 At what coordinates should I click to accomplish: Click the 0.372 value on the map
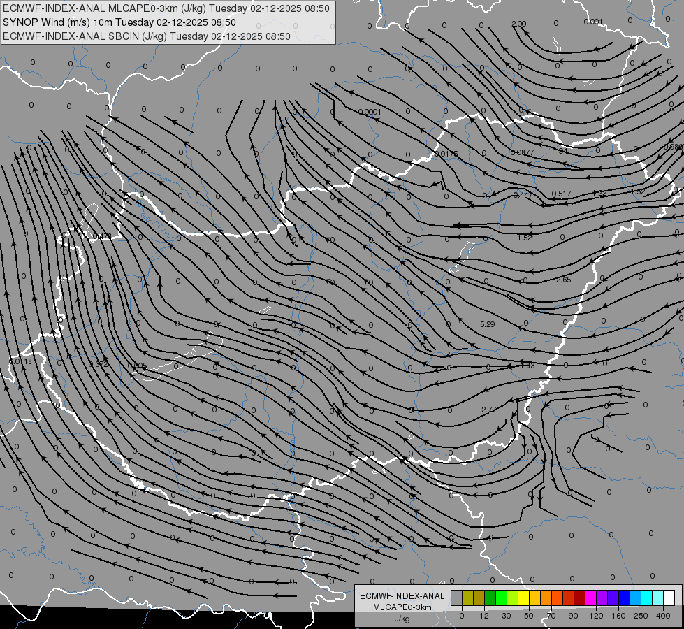click(98, 364)
